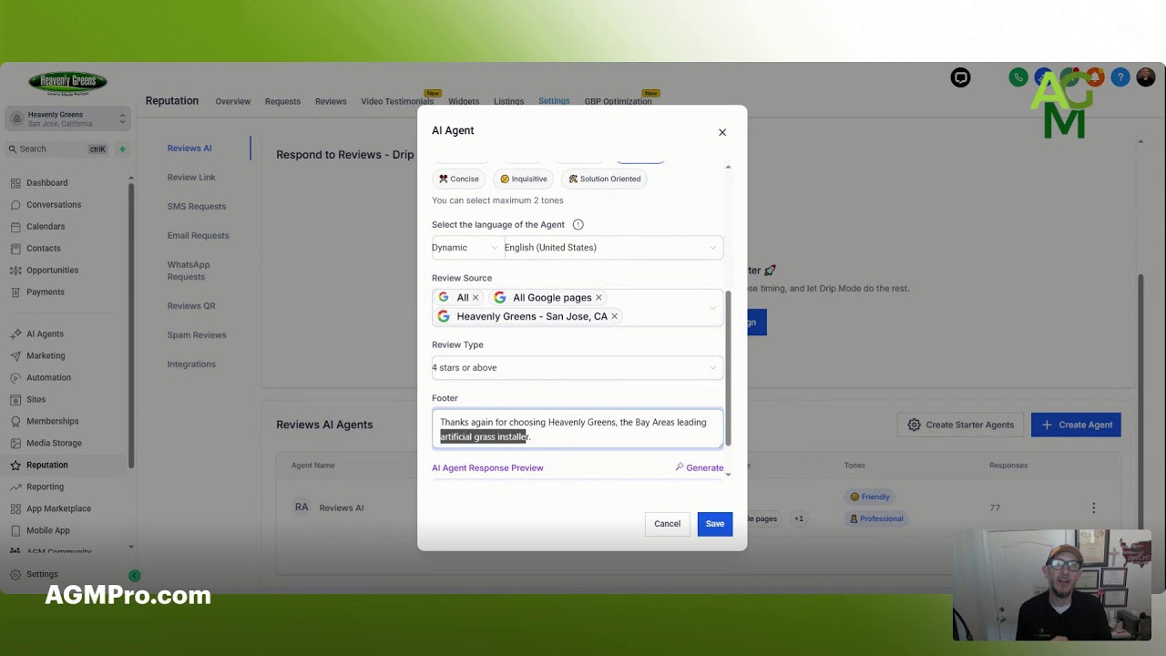Remove the 'All Google pages' source tag
This screenshot has height=656, width=1166.
pyautogui.click(x=598, y=298)
